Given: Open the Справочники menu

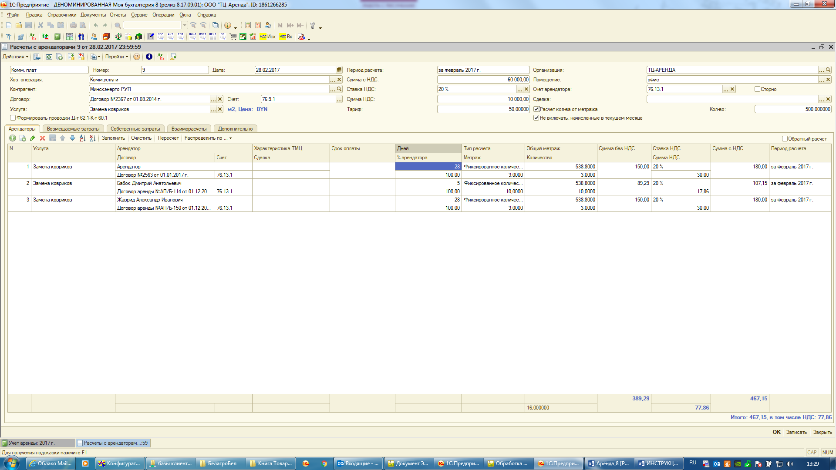Looking at the screenshot, I should 62,15.
